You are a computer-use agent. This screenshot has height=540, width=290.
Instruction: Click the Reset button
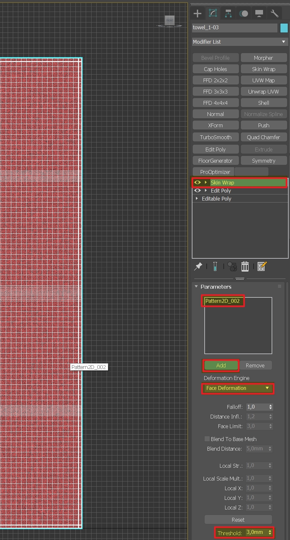coord(238,520)
